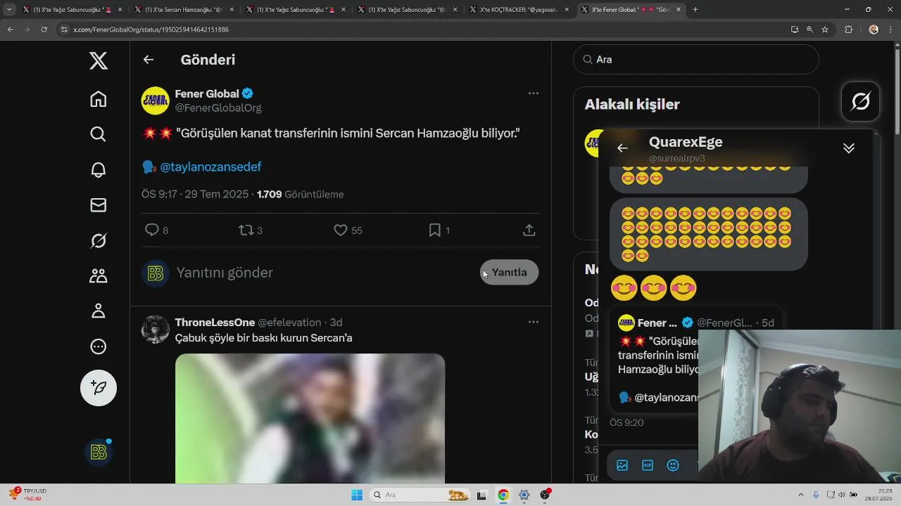
Task: Compose a new post with feather button
Action: (x=99, y=388)
